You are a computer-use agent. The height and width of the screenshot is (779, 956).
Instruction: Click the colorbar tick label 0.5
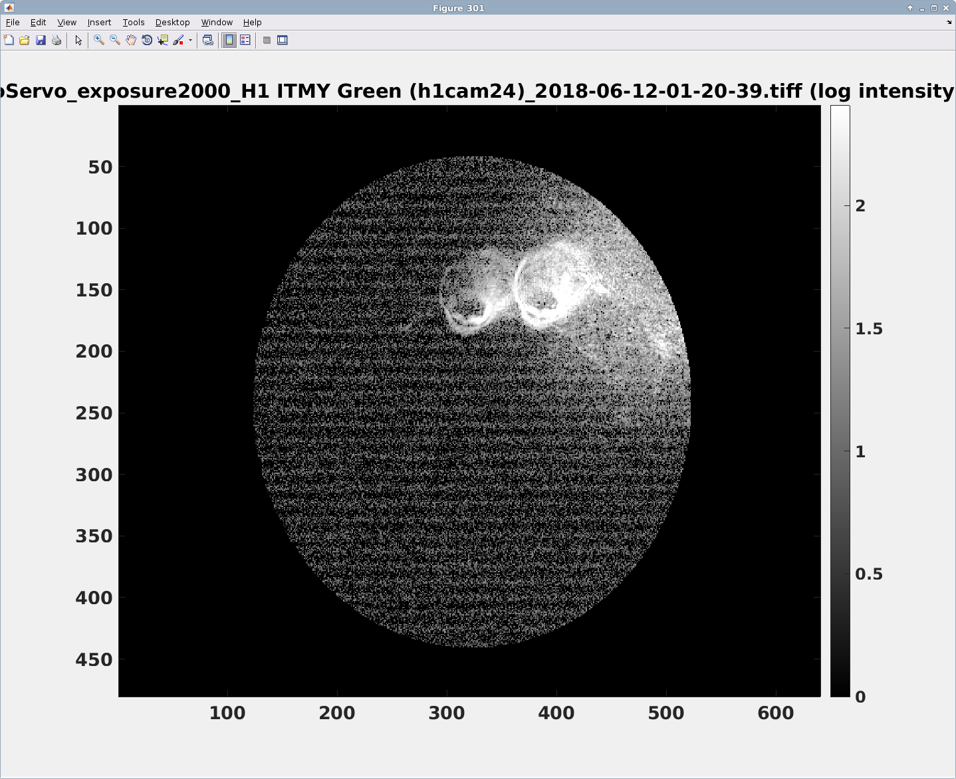(x=869, y=574)
